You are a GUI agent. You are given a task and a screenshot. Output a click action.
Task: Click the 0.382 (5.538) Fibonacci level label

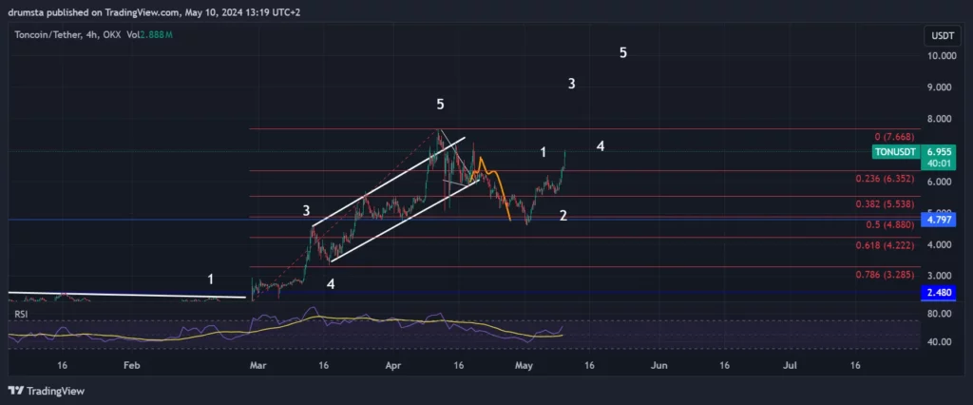click(x=885, y=203)
